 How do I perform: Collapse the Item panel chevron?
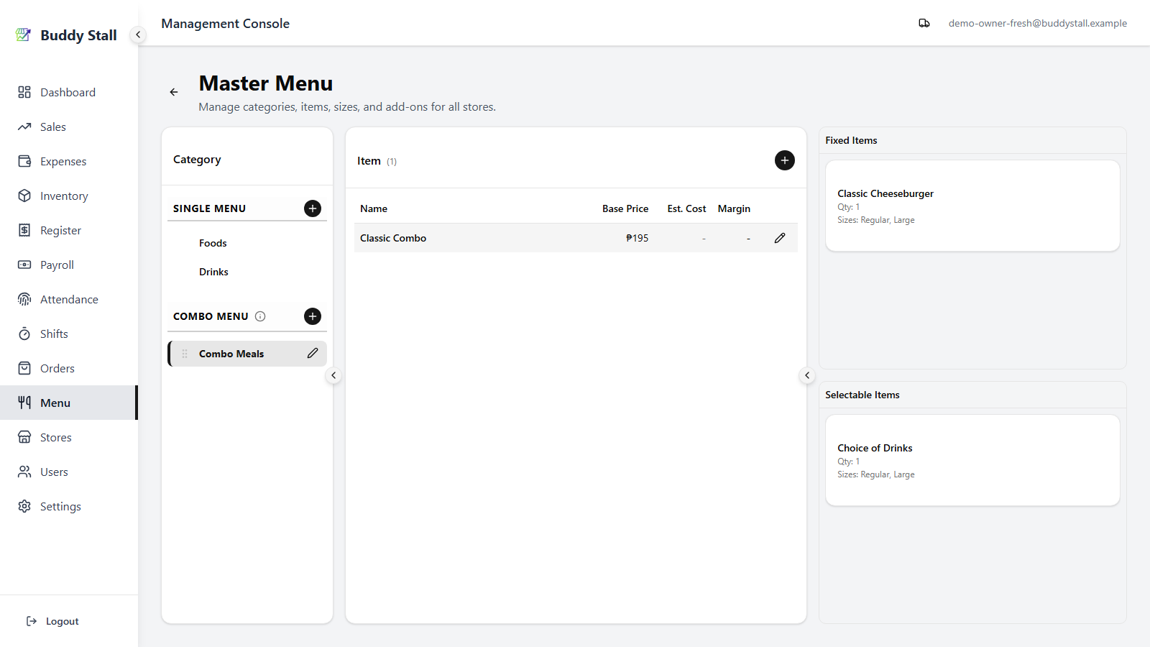(x=807, y=375)
